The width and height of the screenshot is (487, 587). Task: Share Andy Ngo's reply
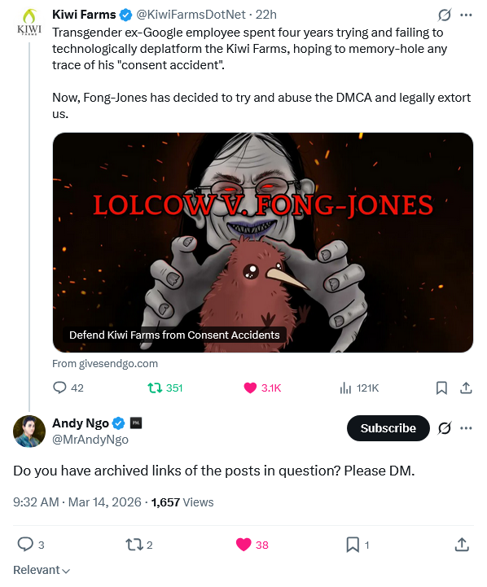pos(462,545)
